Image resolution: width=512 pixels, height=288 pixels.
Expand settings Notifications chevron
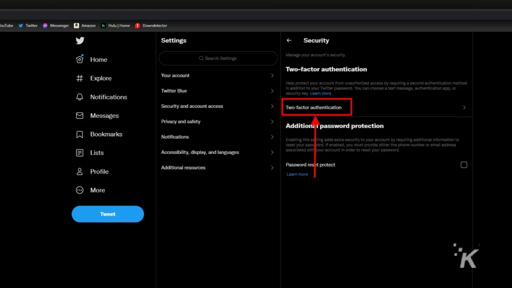(272, 137)
